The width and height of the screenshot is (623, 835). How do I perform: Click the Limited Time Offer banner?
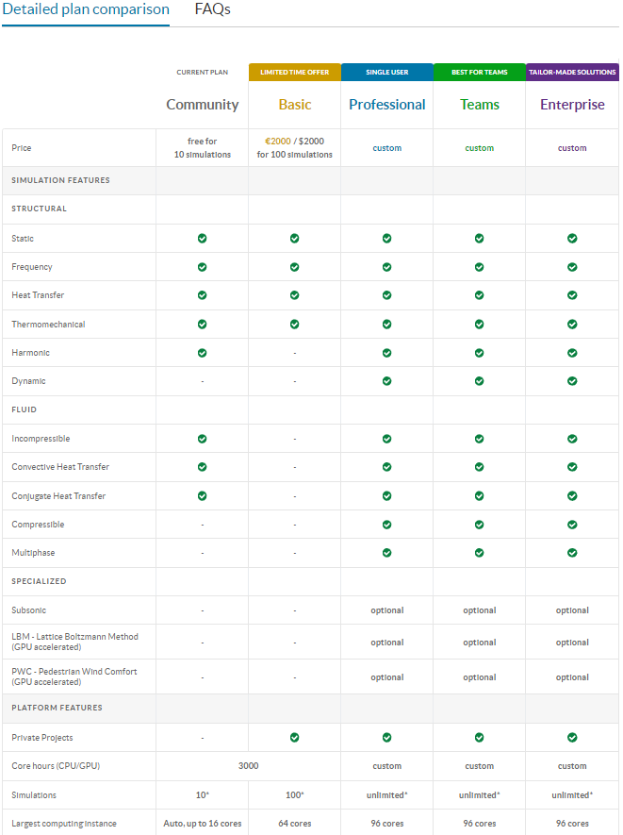click(295, 73)
